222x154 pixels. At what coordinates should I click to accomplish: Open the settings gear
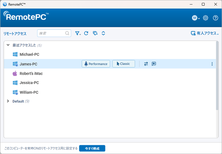[206, 18]
